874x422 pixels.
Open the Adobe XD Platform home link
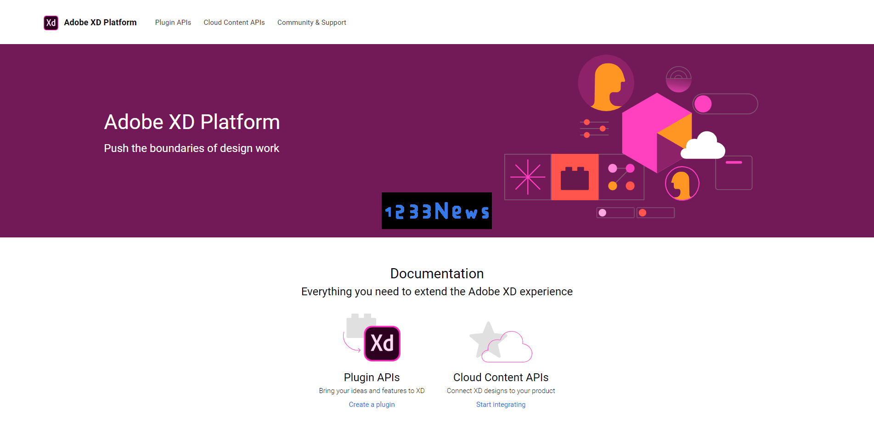click(x=100, y=23)
